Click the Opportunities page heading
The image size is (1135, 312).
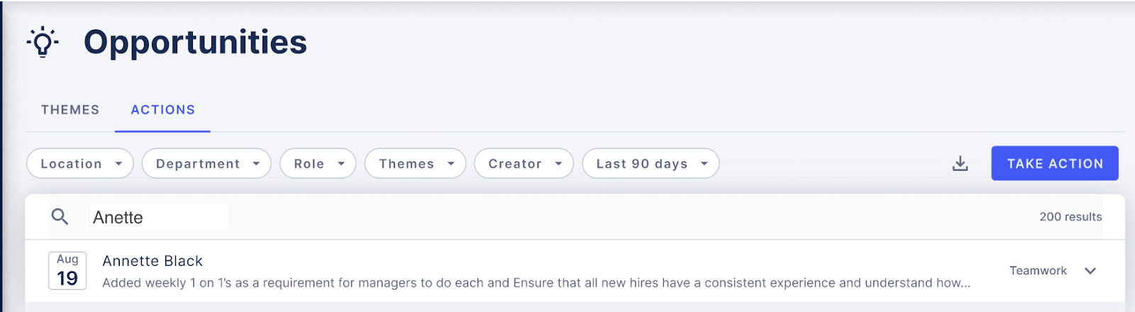(x=196, y=43)
